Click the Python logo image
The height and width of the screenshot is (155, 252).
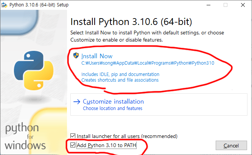[x=34, y=70]
